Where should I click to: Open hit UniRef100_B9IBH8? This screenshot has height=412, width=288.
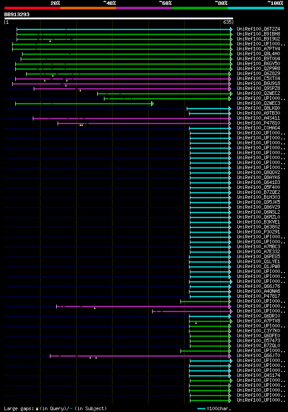[x=258, y=34]
